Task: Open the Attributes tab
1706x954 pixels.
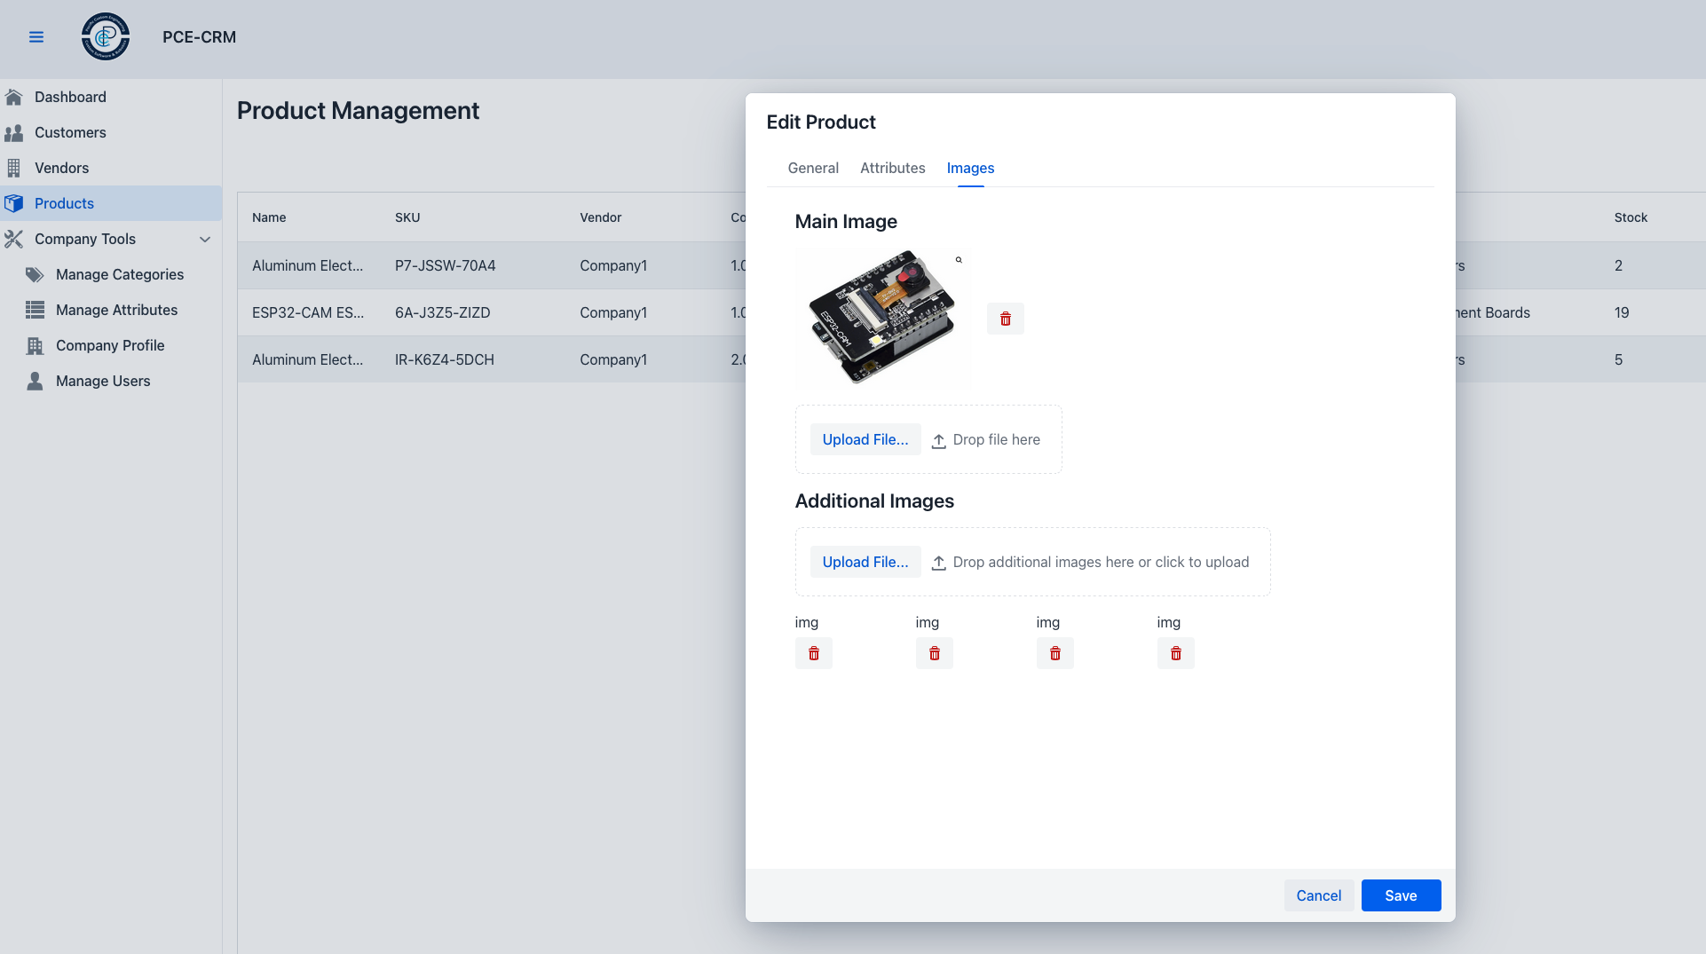Action: [892, 168]
